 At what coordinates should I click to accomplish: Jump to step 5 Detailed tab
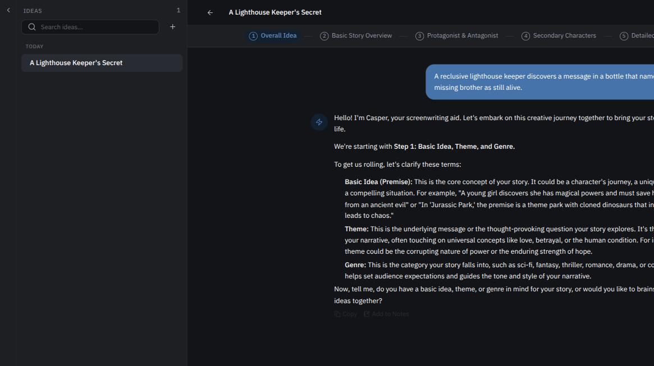point(635,36)
